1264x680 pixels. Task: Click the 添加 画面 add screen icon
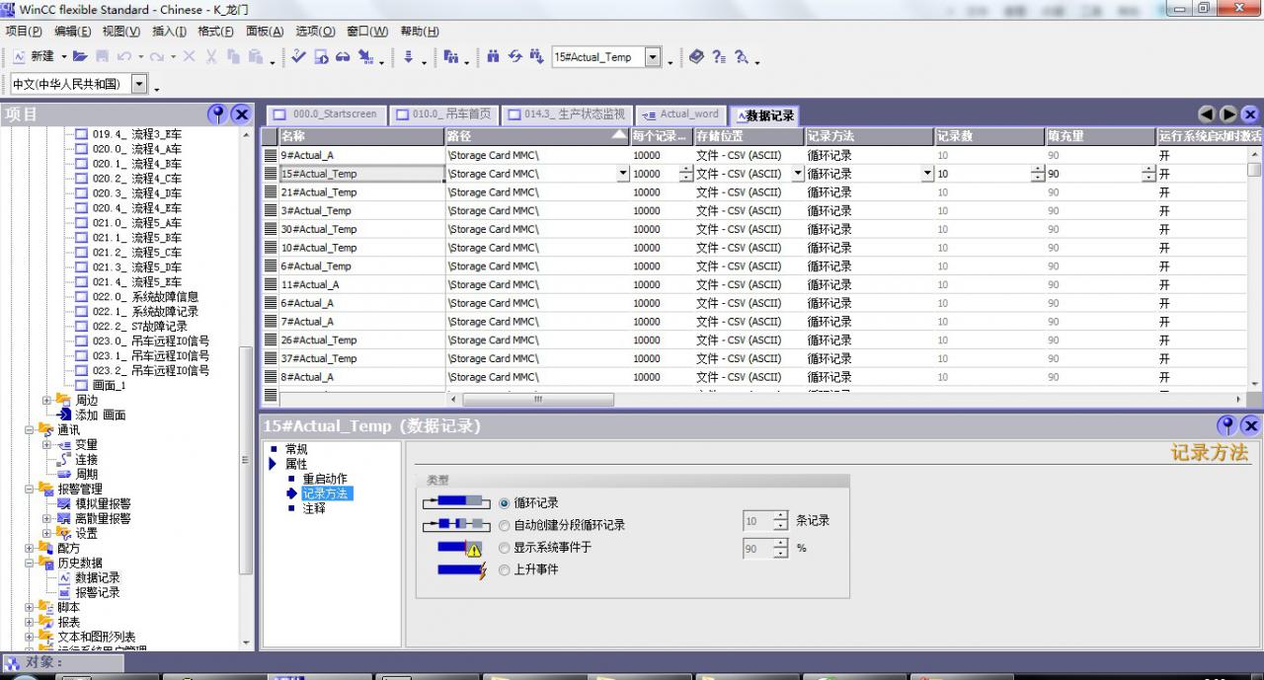click(65, 415)
